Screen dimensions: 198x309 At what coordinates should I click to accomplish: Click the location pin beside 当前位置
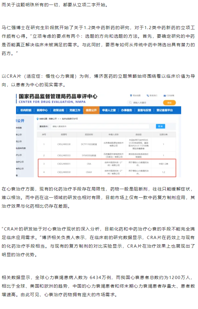point(37,119)
